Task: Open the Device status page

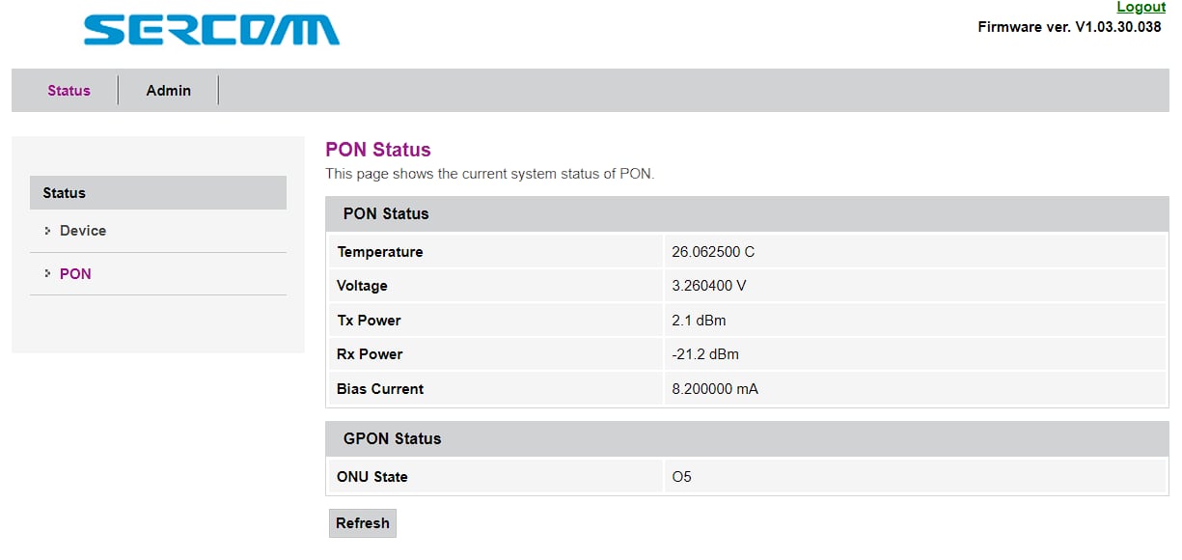Action: click(x=83, y=231)
